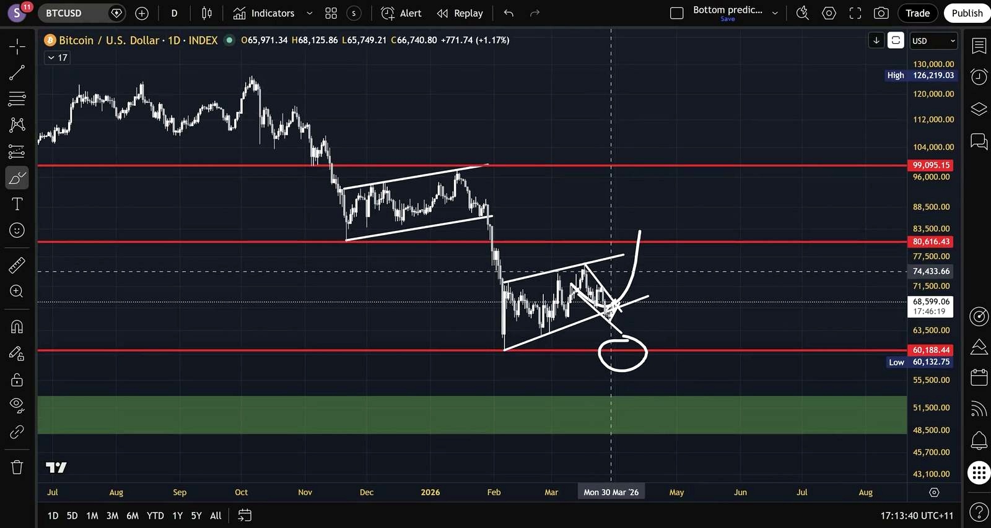Select the Brush drawing tool

point(17,178)
